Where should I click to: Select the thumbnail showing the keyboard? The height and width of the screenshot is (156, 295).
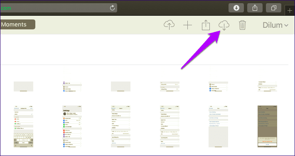pyautogui.click(x=24, y=126)
